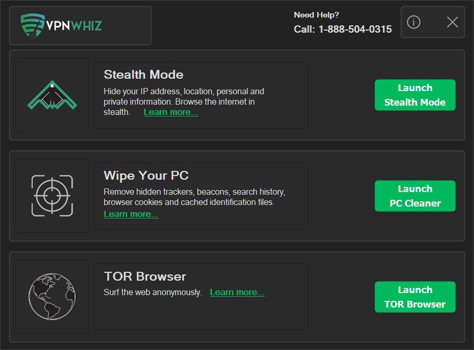Click the 'Remove hidden trackers' description text
This screenshot has height=350, width=474.
coord(194,197)
